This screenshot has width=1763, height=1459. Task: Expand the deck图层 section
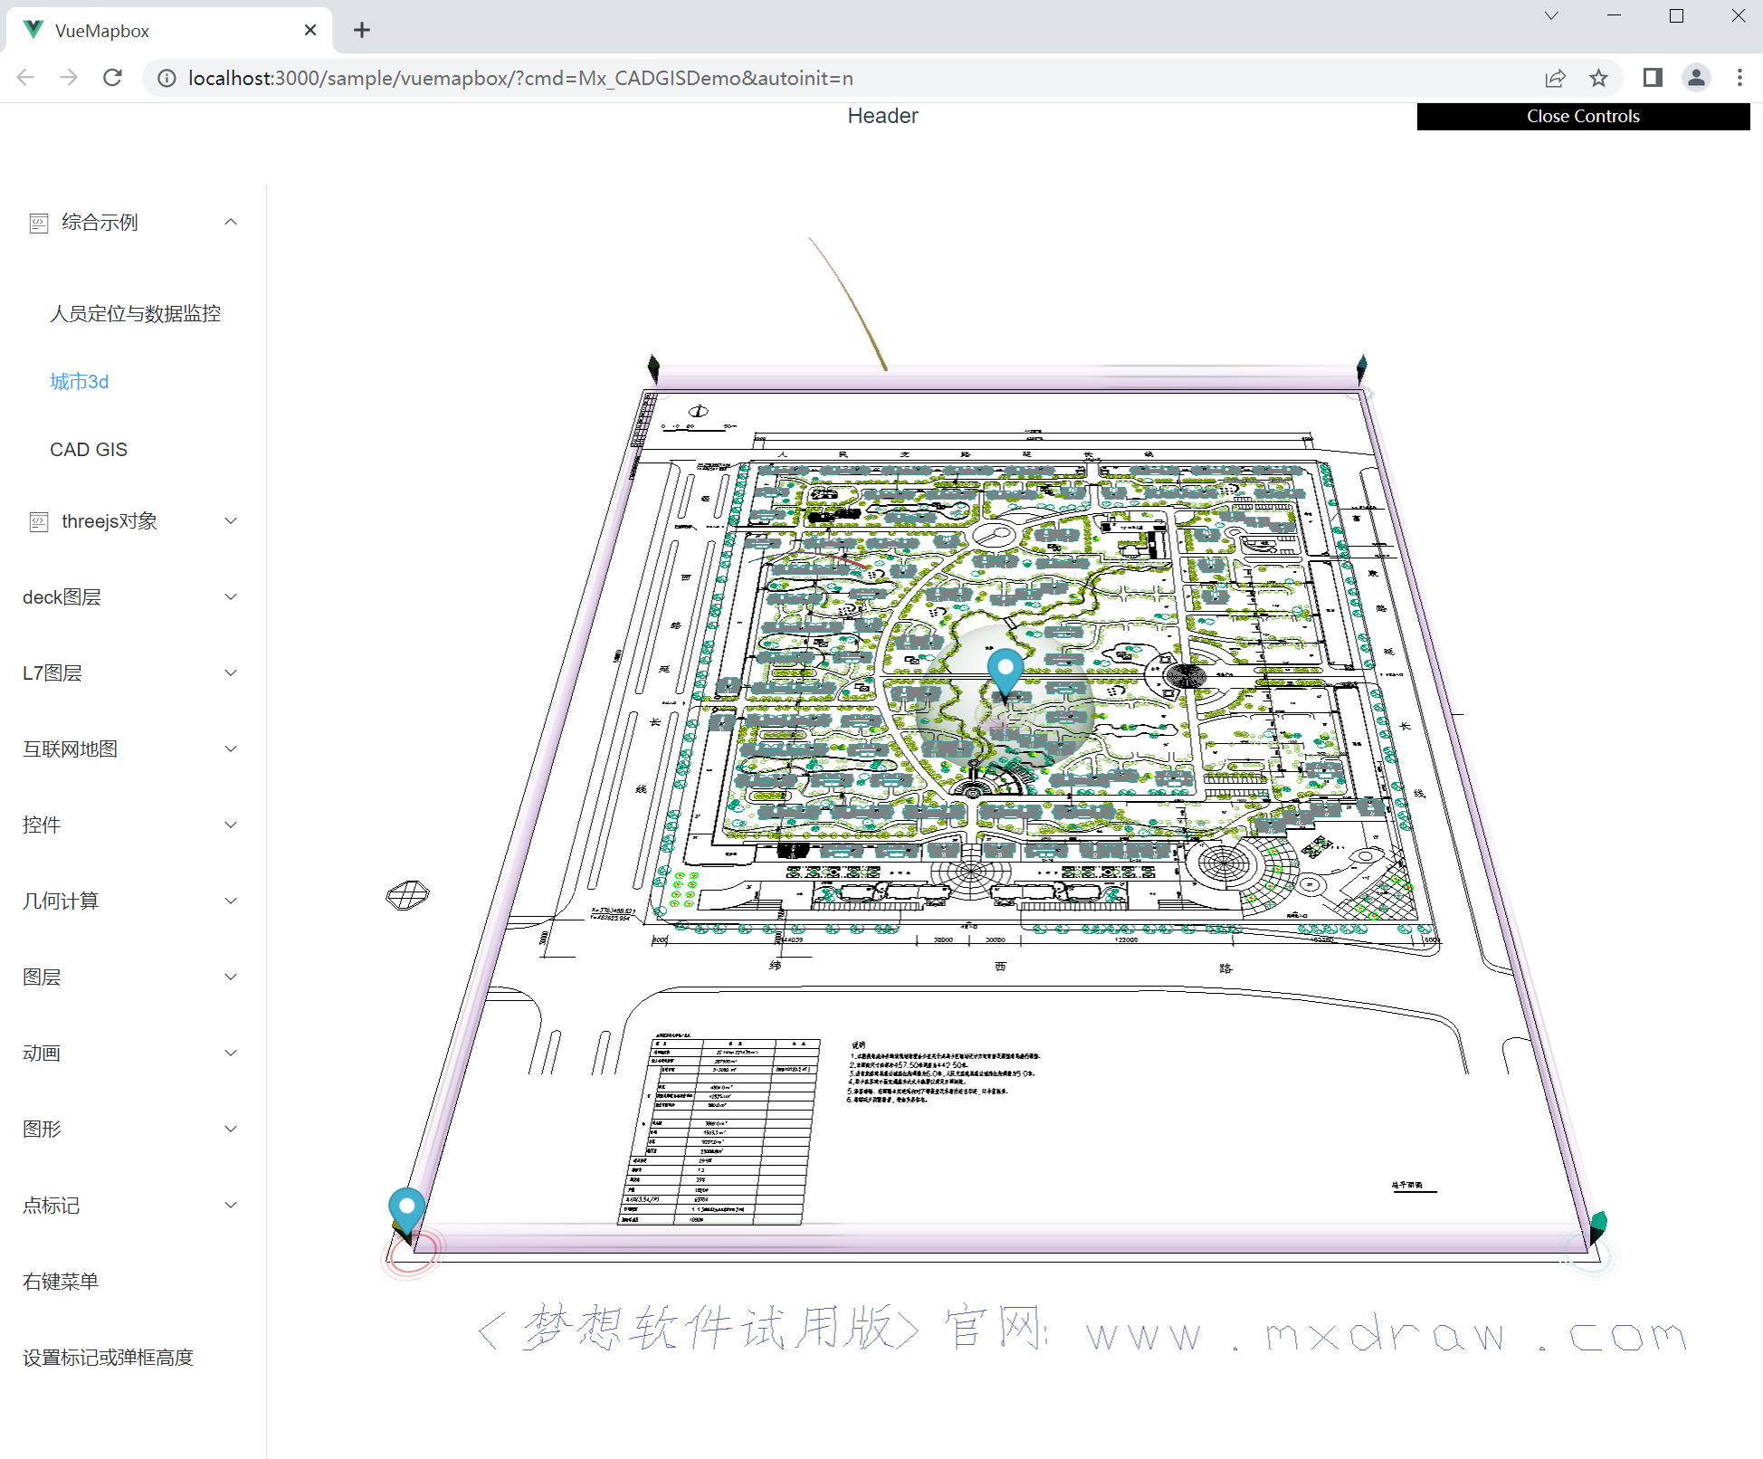[132, 597]
